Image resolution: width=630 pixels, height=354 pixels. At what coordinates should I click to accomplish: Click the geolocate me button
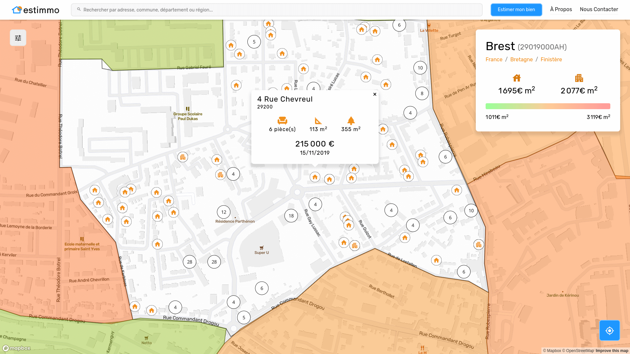pos(609,330)
